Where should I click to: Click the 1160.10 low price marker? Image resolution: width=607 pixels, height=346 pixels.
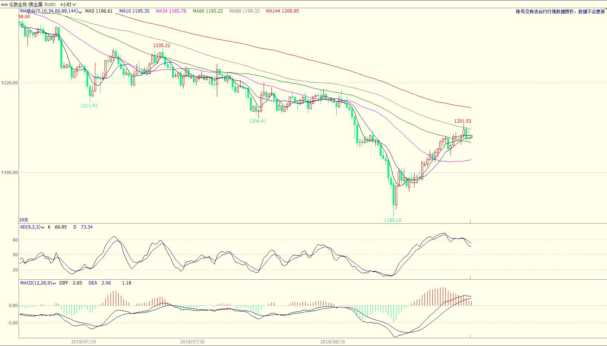(392, 220)
